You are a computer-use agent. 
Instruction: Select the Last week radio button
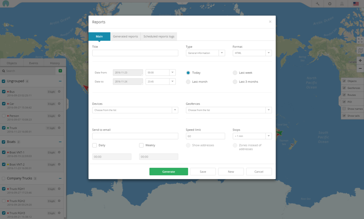[x=235, y=73]
